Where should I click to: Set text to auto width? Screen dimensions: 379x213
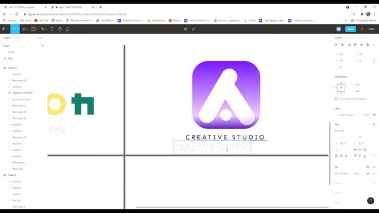(355, 150)
